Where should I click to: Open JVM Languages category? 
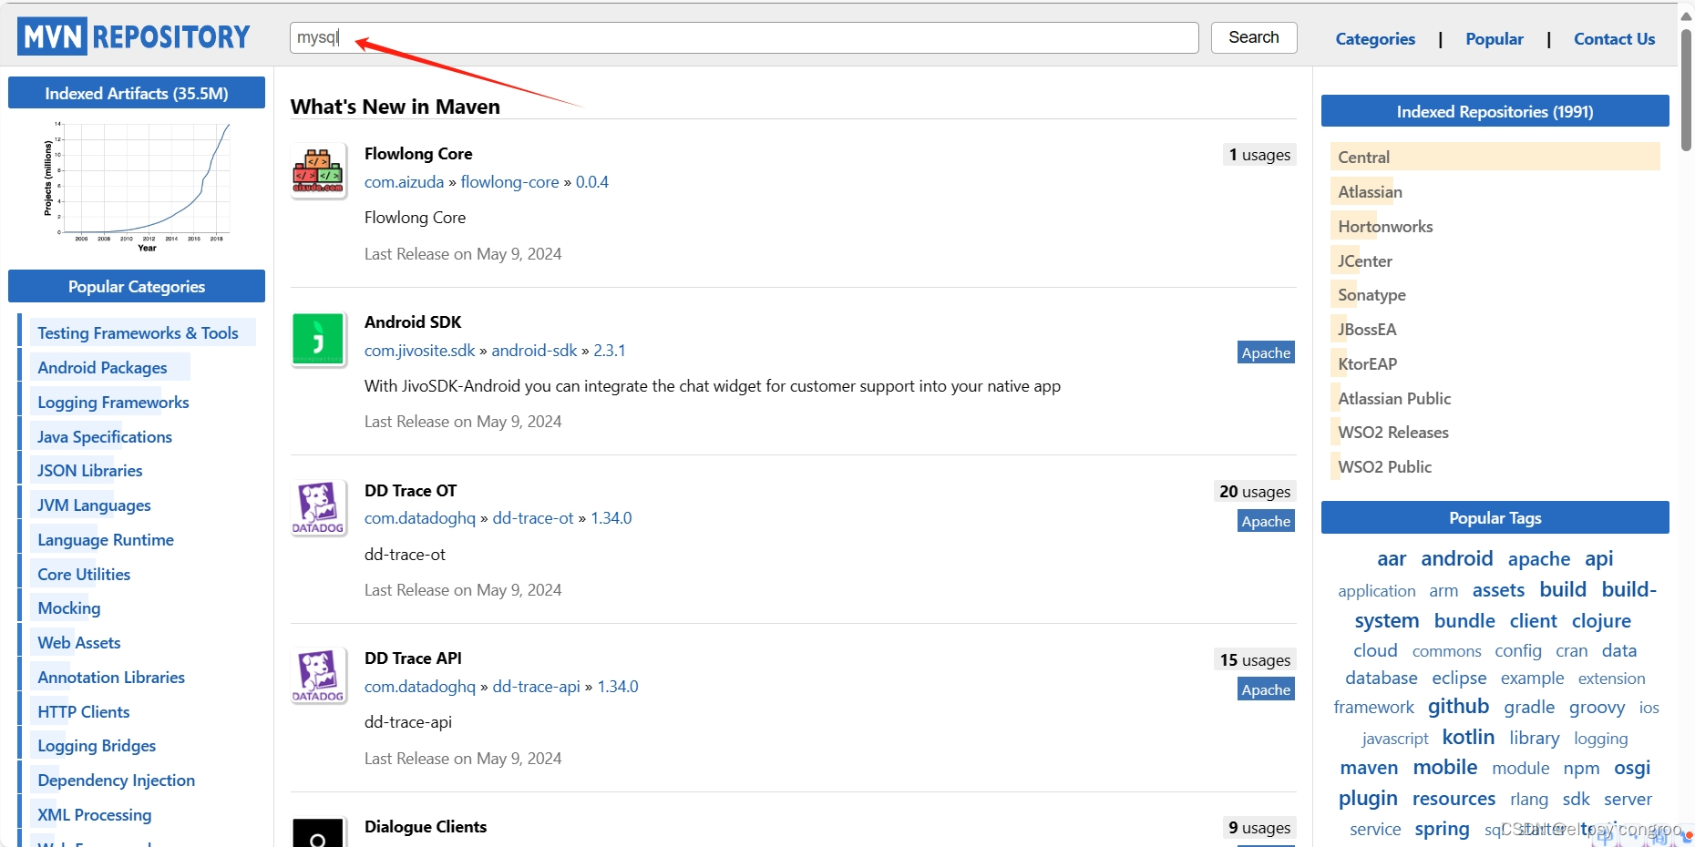pyautogui.click(x=94, y=505)
